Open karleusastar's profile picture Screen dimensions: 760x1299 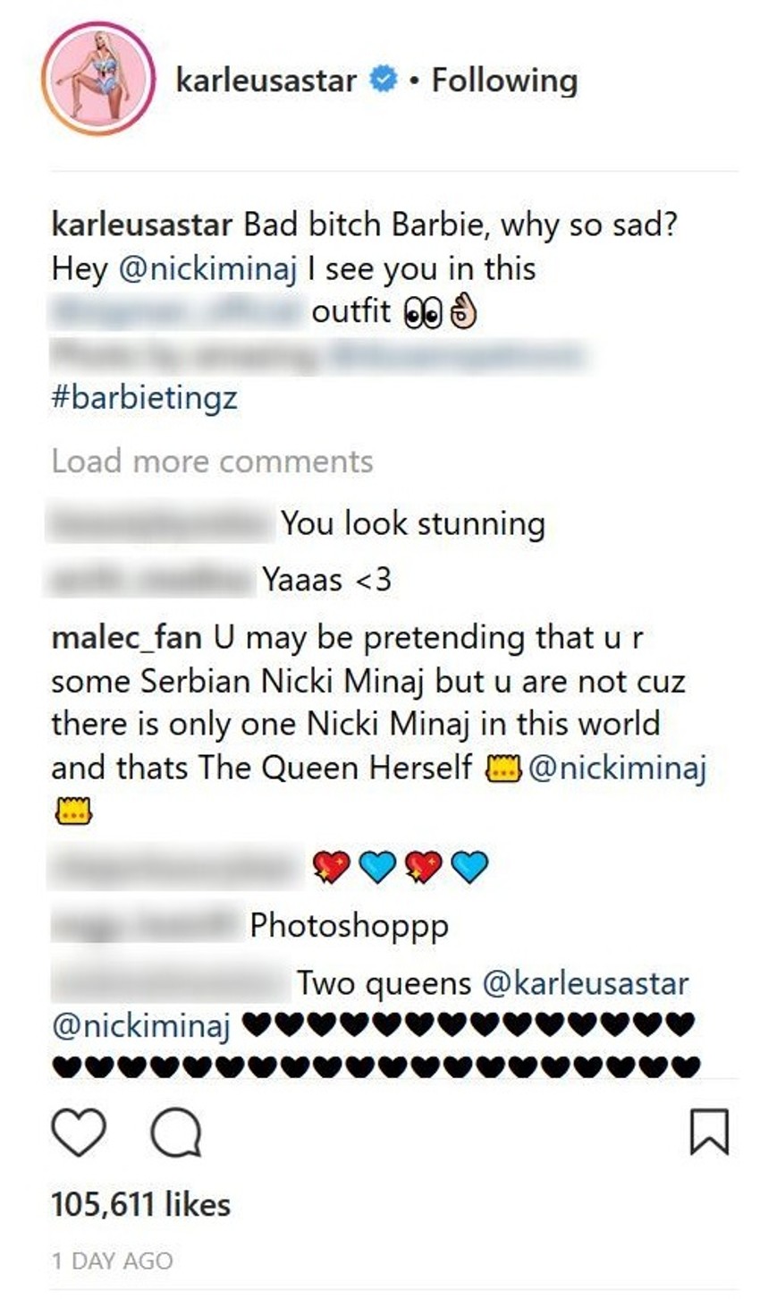coord(98,79)
